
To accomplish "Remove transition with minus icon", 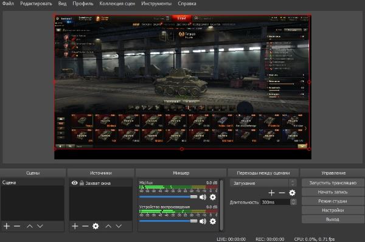I will pyautogui.click(x=282, y=193).
